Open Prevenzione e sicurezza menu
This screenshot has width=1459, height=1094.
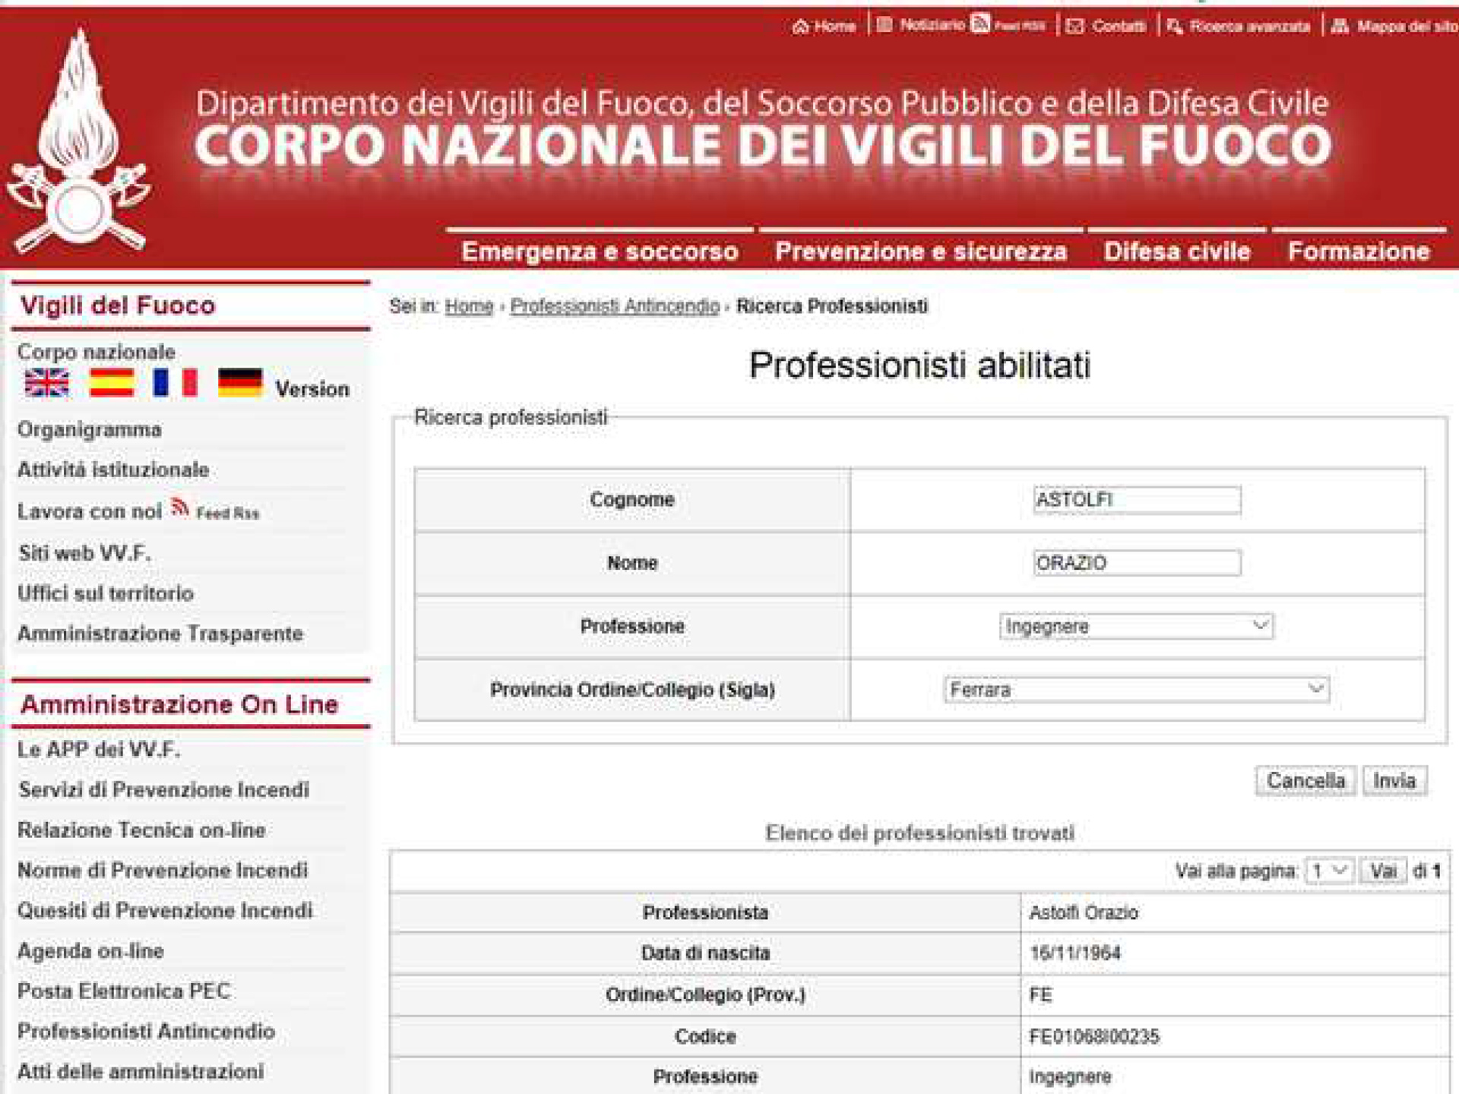pyautogui.click(x=921, y=251)
